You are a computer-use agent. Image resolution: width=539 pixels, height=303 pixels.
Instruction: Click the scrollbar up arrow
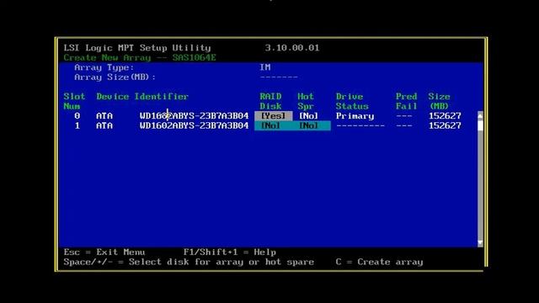(x=480, y=116)
